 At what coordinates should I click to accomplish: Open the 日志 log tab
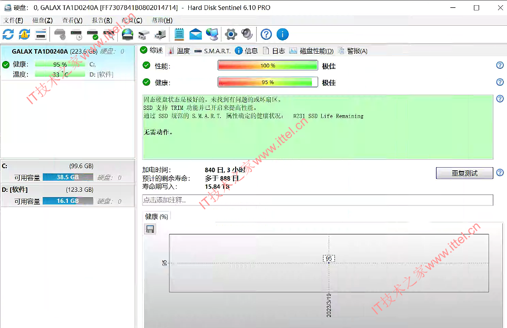(x=274, y=51)
